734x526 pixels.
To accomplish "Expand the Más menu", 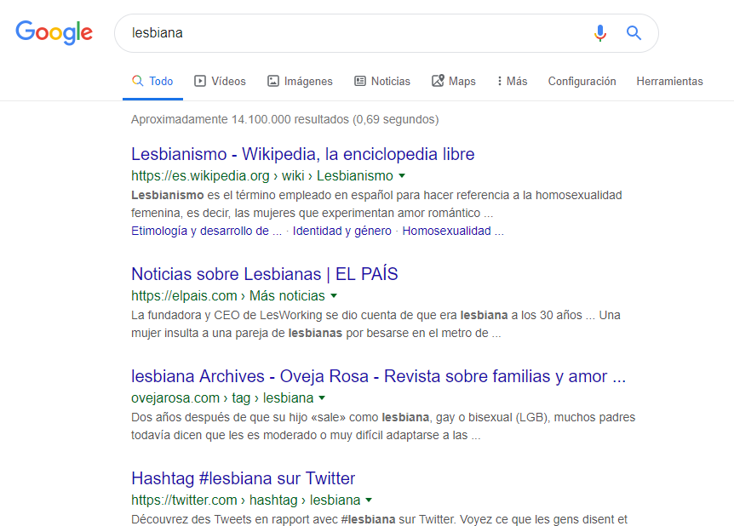I will 512,82.
